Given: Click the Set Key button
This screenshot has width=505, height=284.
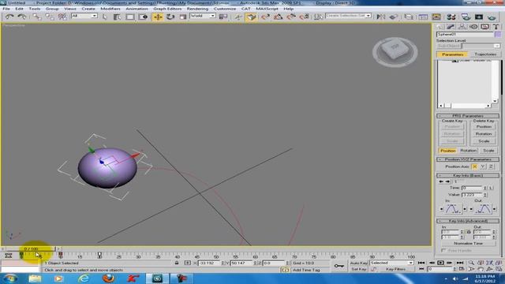Looking at the screenshot, I should coord(358,269).
